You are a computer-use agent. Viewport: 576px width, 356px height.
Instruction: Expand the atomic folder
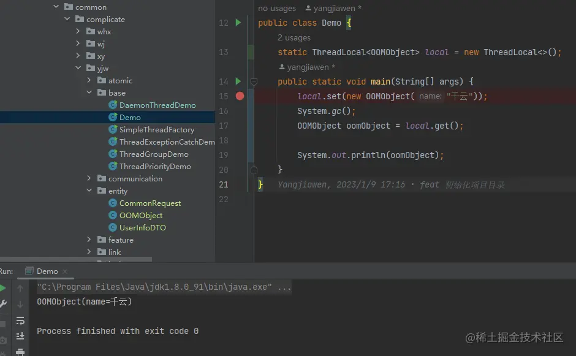pos(89,80)
